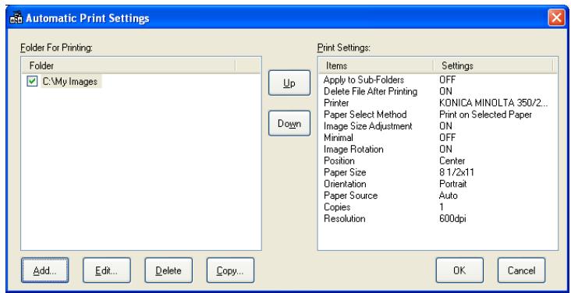This screenshot has width=571, height=293.
Task: Confirm settings with OK
Action: [x=459, y=270]
